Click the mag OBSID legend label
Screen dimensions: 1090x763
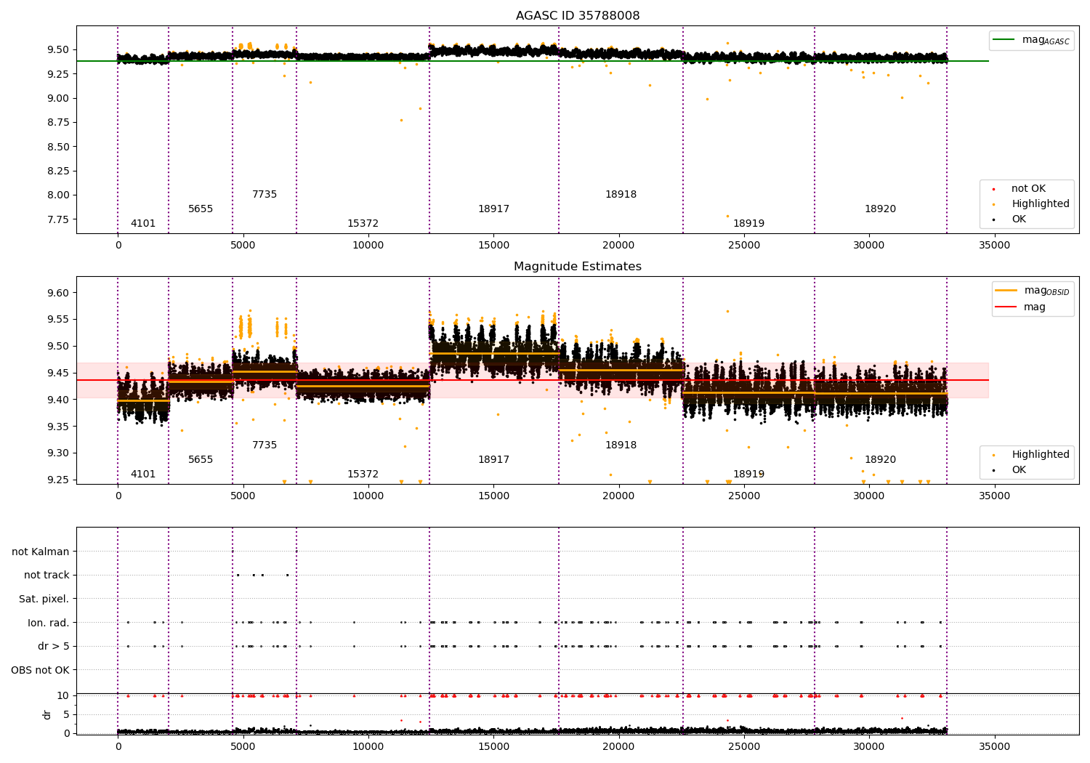click(x=1046, y=291)
